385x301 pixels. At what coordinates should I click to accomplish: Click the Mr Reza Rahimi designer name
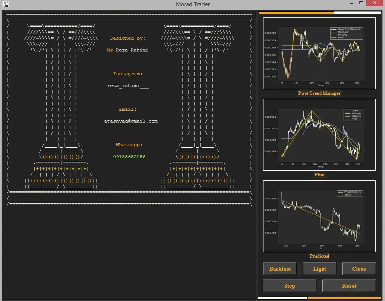pyautogui.click(x=127, y=50)
